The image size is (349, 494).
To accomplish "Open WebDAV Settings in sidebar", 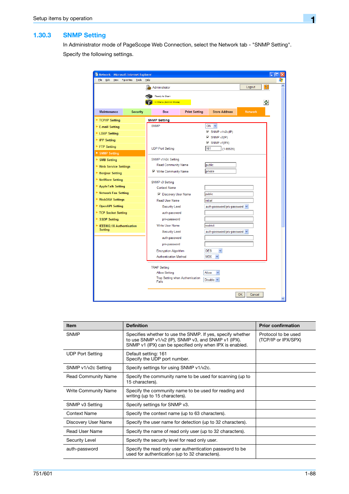I will click(x=120, y=199).
